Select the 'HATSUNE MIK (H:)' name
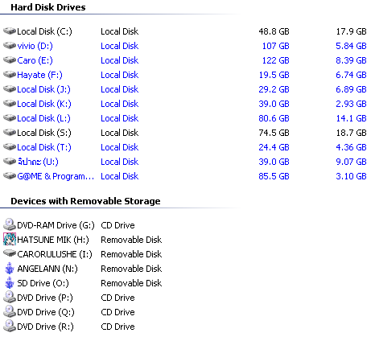Screen dimensions: 375x337 coord(53,240)
